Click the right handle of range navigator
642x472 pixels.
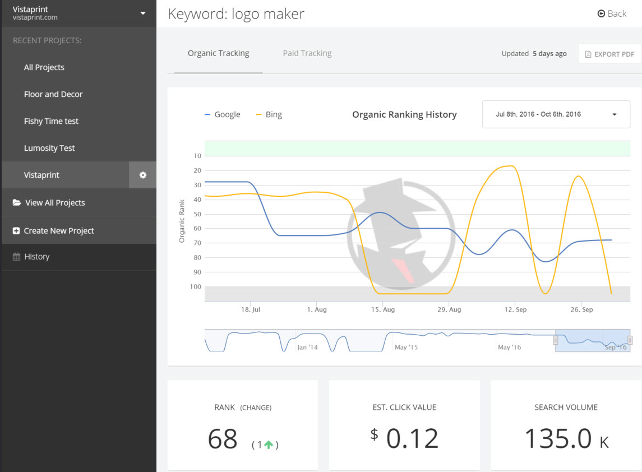click(x=630, y=340)
